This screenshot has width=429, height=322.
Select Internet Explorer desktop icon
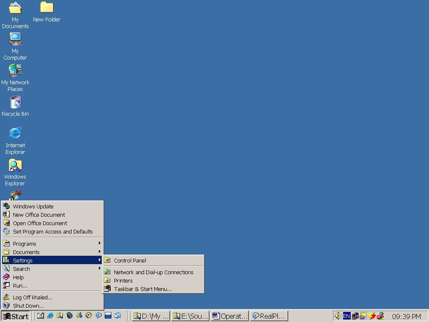15,141
